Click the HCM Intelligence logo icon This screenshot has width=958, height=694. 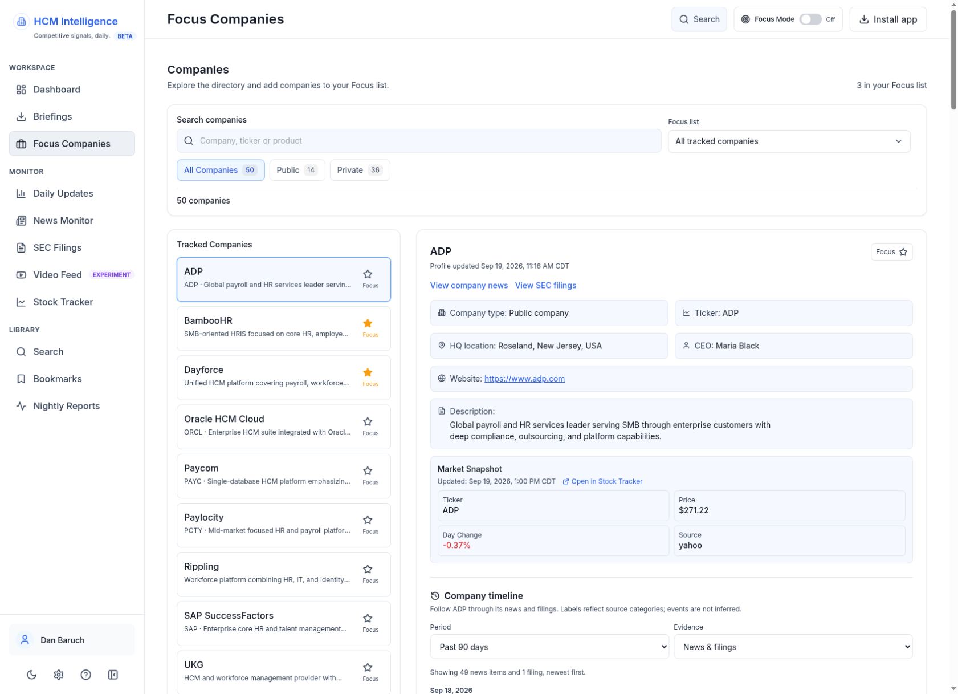click(x=21, y=22)
